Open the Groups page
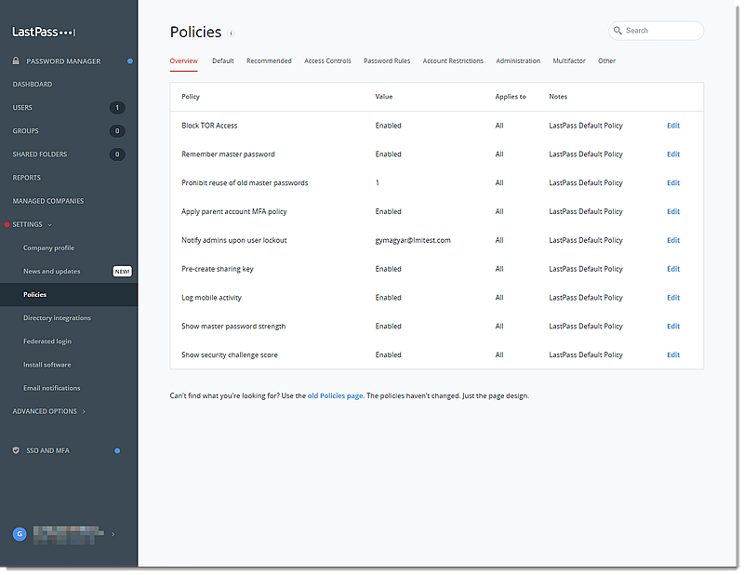This screenshot has height=575, width=744. (26, 130)
